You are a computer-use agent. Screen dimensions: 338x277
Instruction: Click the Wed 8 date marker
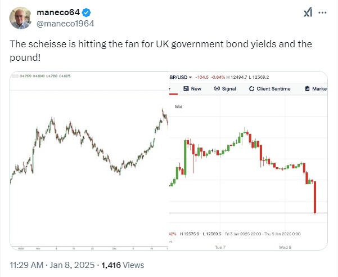(x=285, y=247)
